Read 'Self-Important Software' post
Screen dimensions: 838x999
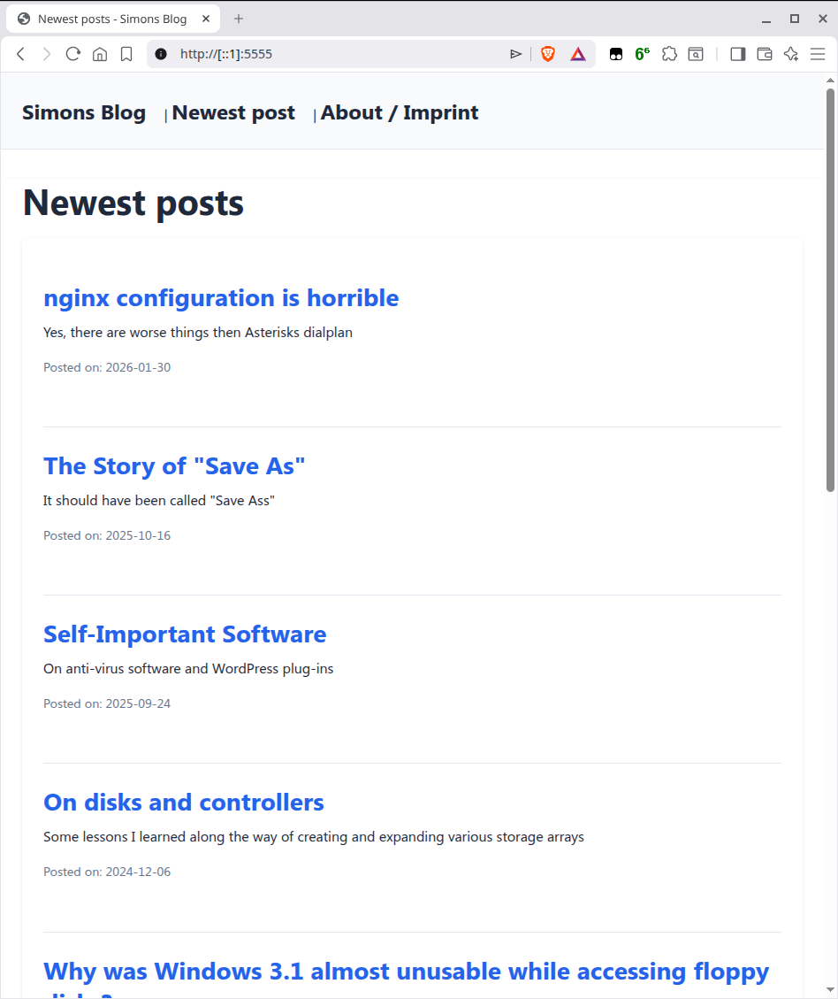[x=185, y=634]
